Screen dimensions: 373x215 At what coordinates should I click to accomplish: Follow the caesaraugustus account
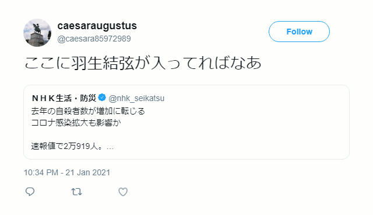299,32
